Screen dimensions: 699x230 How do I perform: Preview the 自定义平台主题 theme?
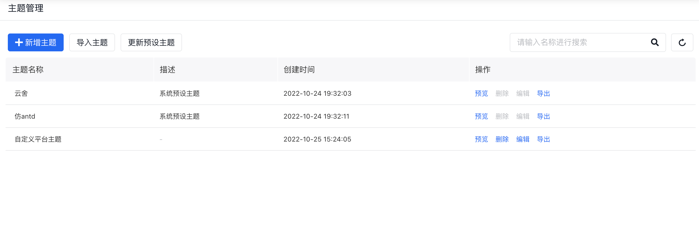(x=481, y=139)
